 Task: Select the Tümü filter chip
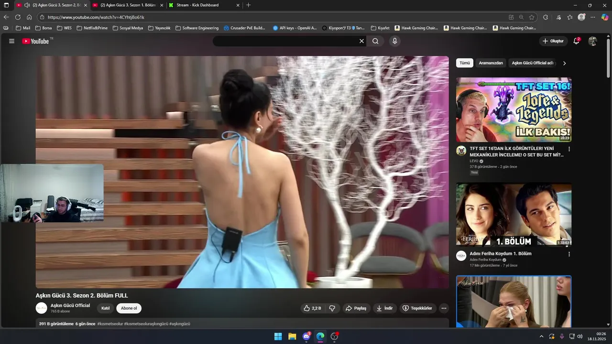[465, 63]
